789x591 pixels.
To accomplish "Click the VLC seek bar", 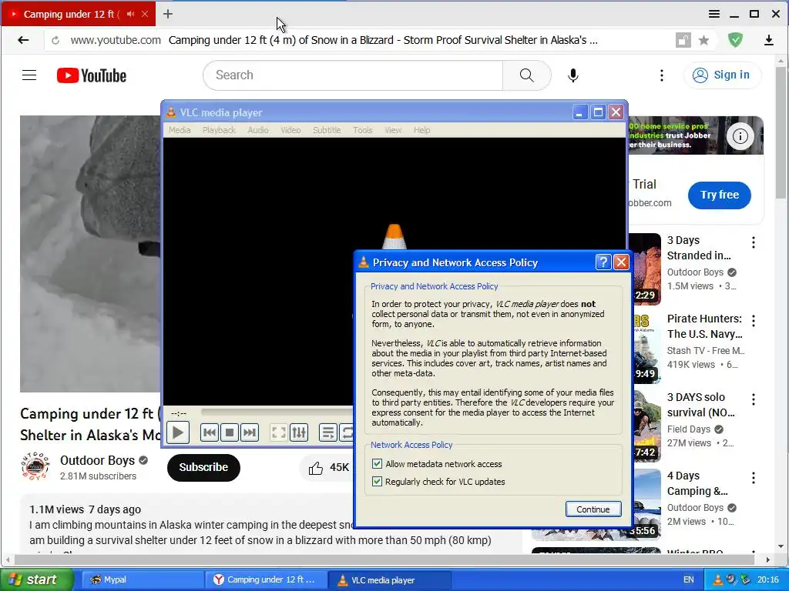I will click(277, 412).
